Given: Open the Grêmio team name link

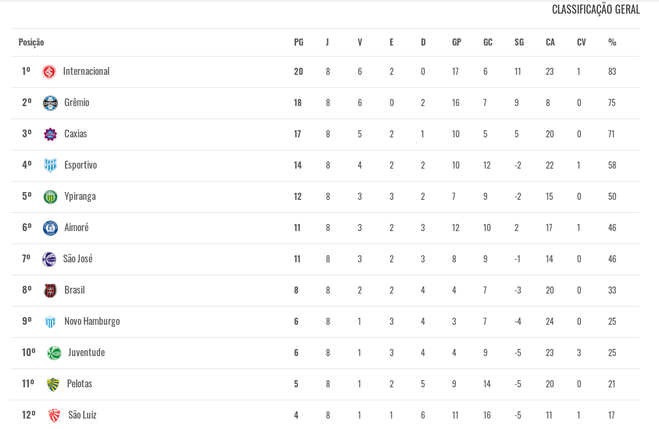Looking at the screenshot, I should [x=77, y=103].
